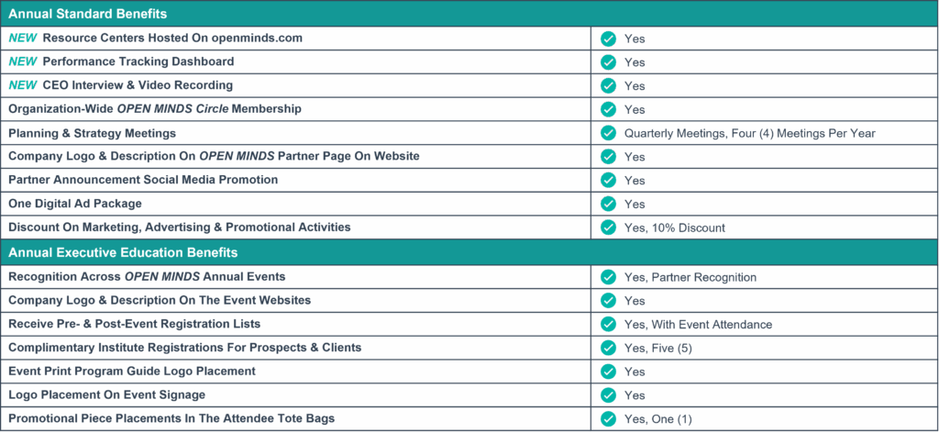Click checkmark next to Yes, With Event Attendance
This screenshot has width=939, height=433.
609,325
